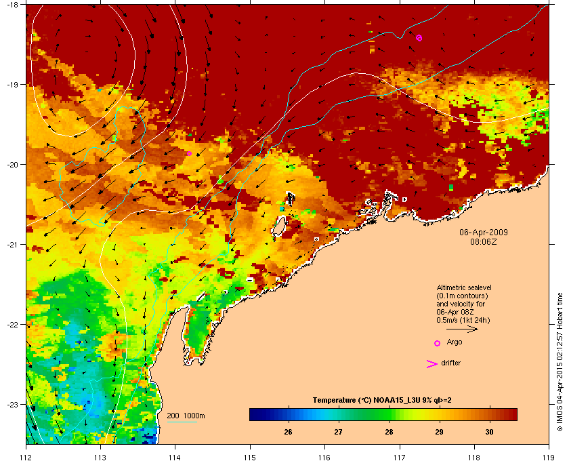Click the Altimetric sealevel legend text
The image size is (569, 461).
coord(464,287)
